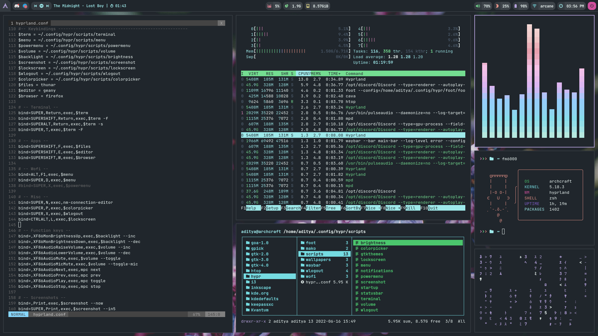Click line 122 $browser = firefox
This screenshot has height=336, width=598.
(40, 96)
